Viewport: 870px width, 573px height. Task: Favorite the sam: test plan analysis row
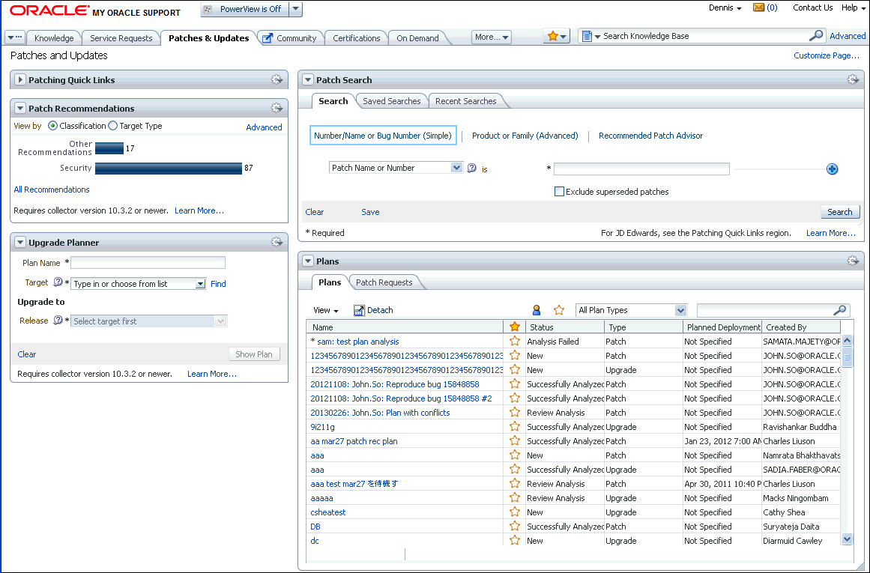pyautogui.click(x=515, y=341)
